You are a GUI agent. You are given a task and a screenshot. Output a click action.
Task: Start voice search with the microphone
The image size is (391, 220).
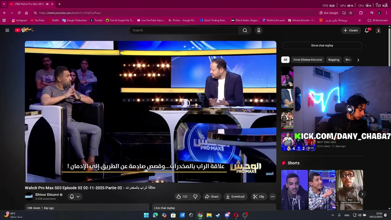pos(259,30)
